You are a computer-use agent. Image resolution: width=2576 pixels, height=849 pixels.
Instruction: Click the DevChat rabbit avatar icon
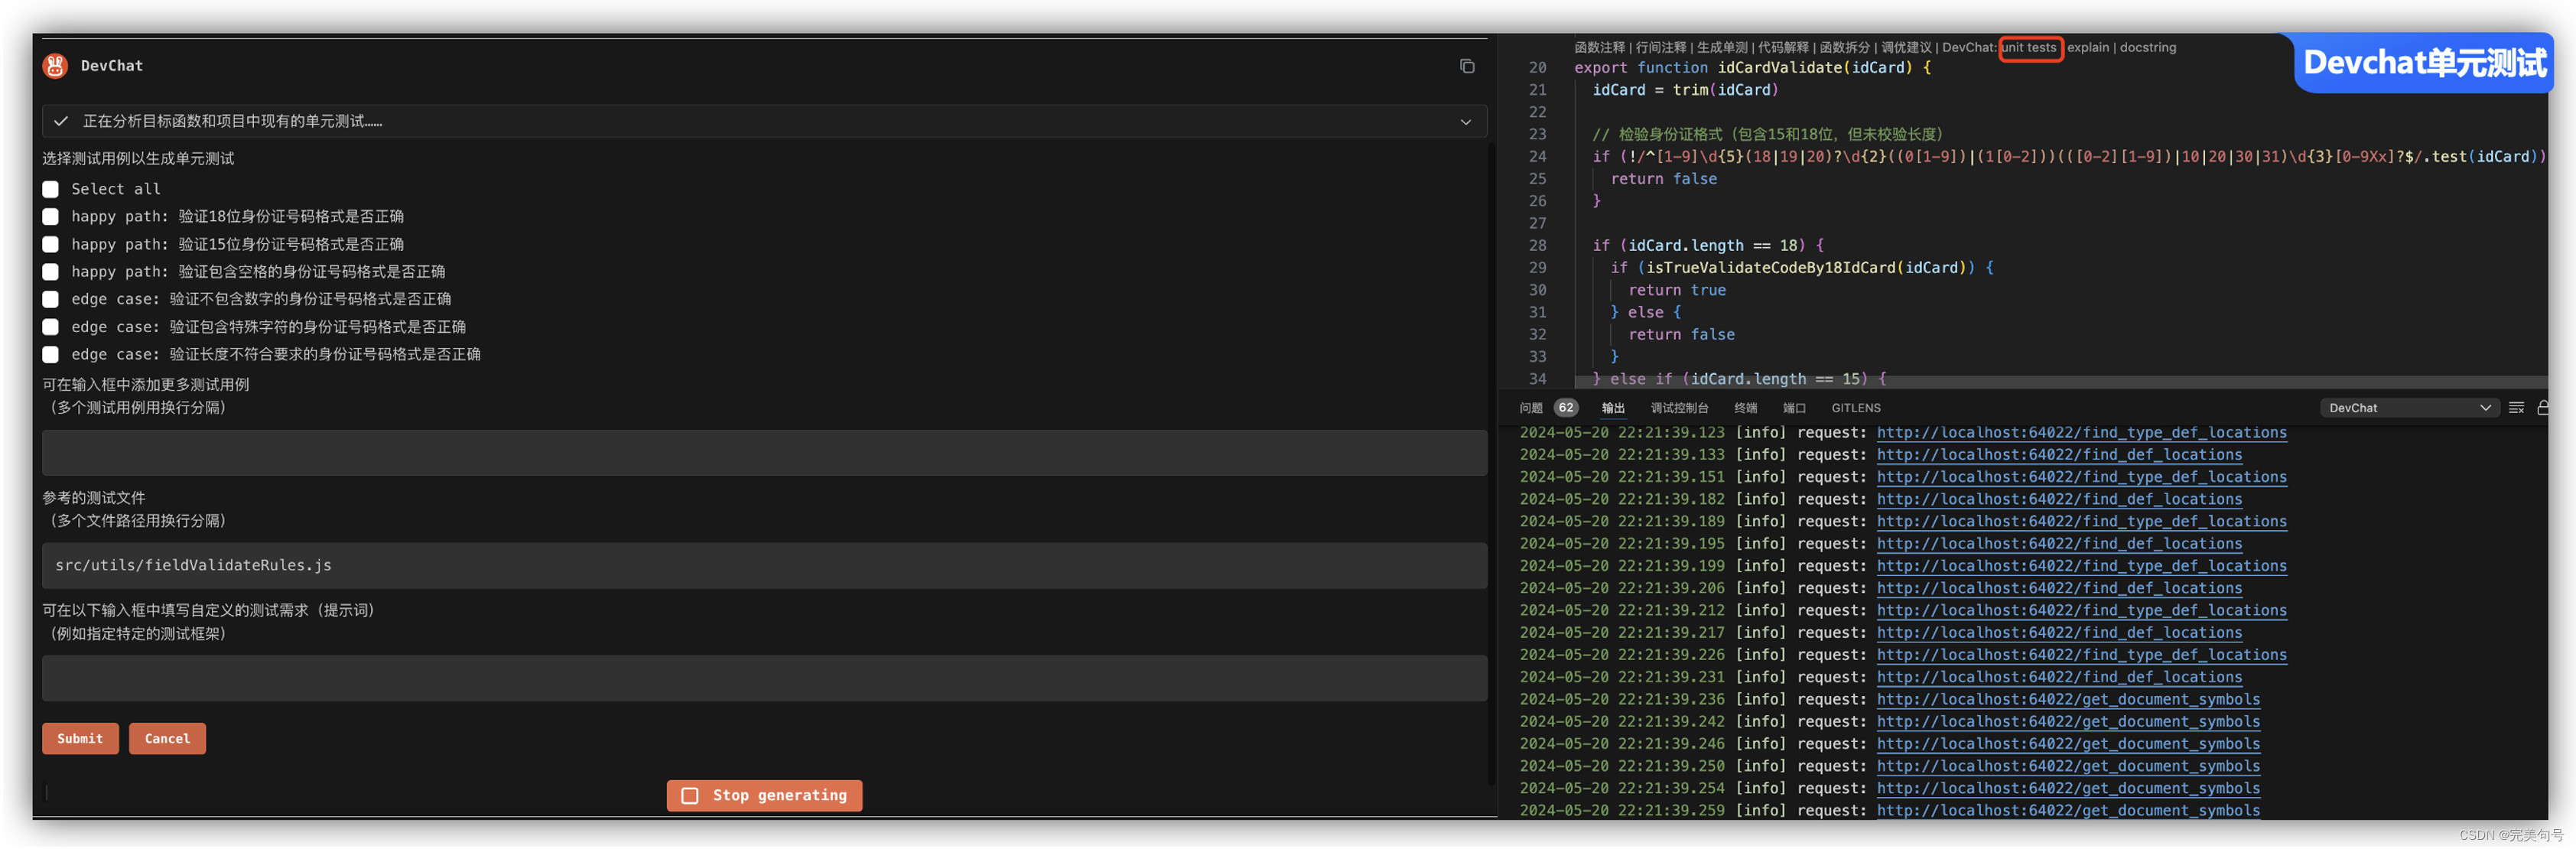point(55,66)
